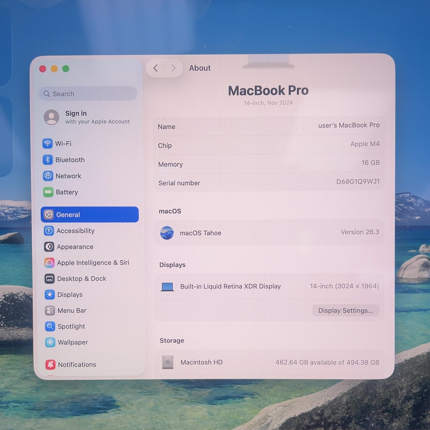Click the "Name" row label
The image size is (430, 430).
167,127
